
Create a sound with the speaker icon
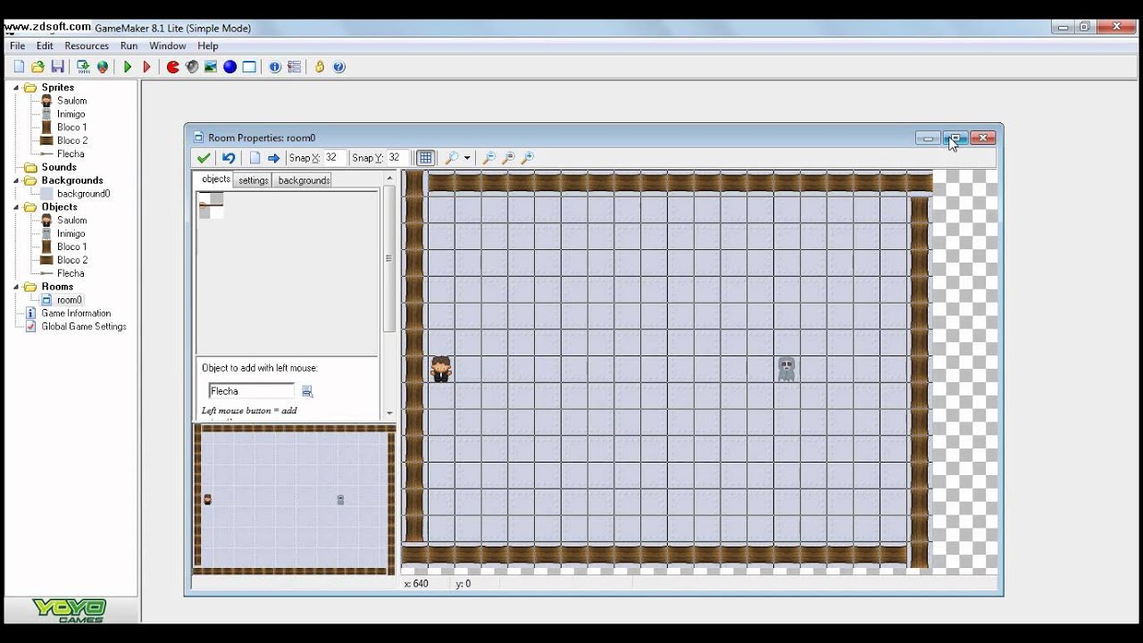tap(192, 67)
